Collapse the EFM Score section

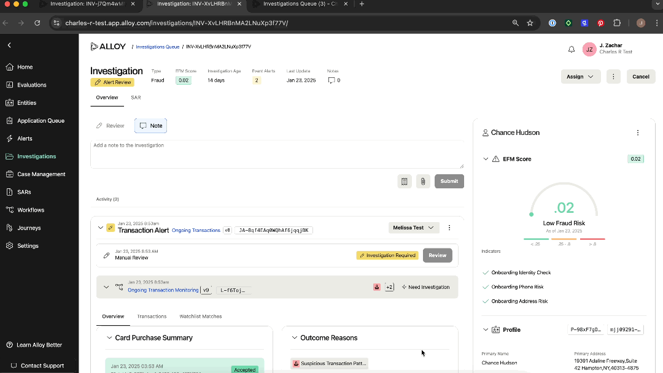pyautogui.click(x=486, y=159)
